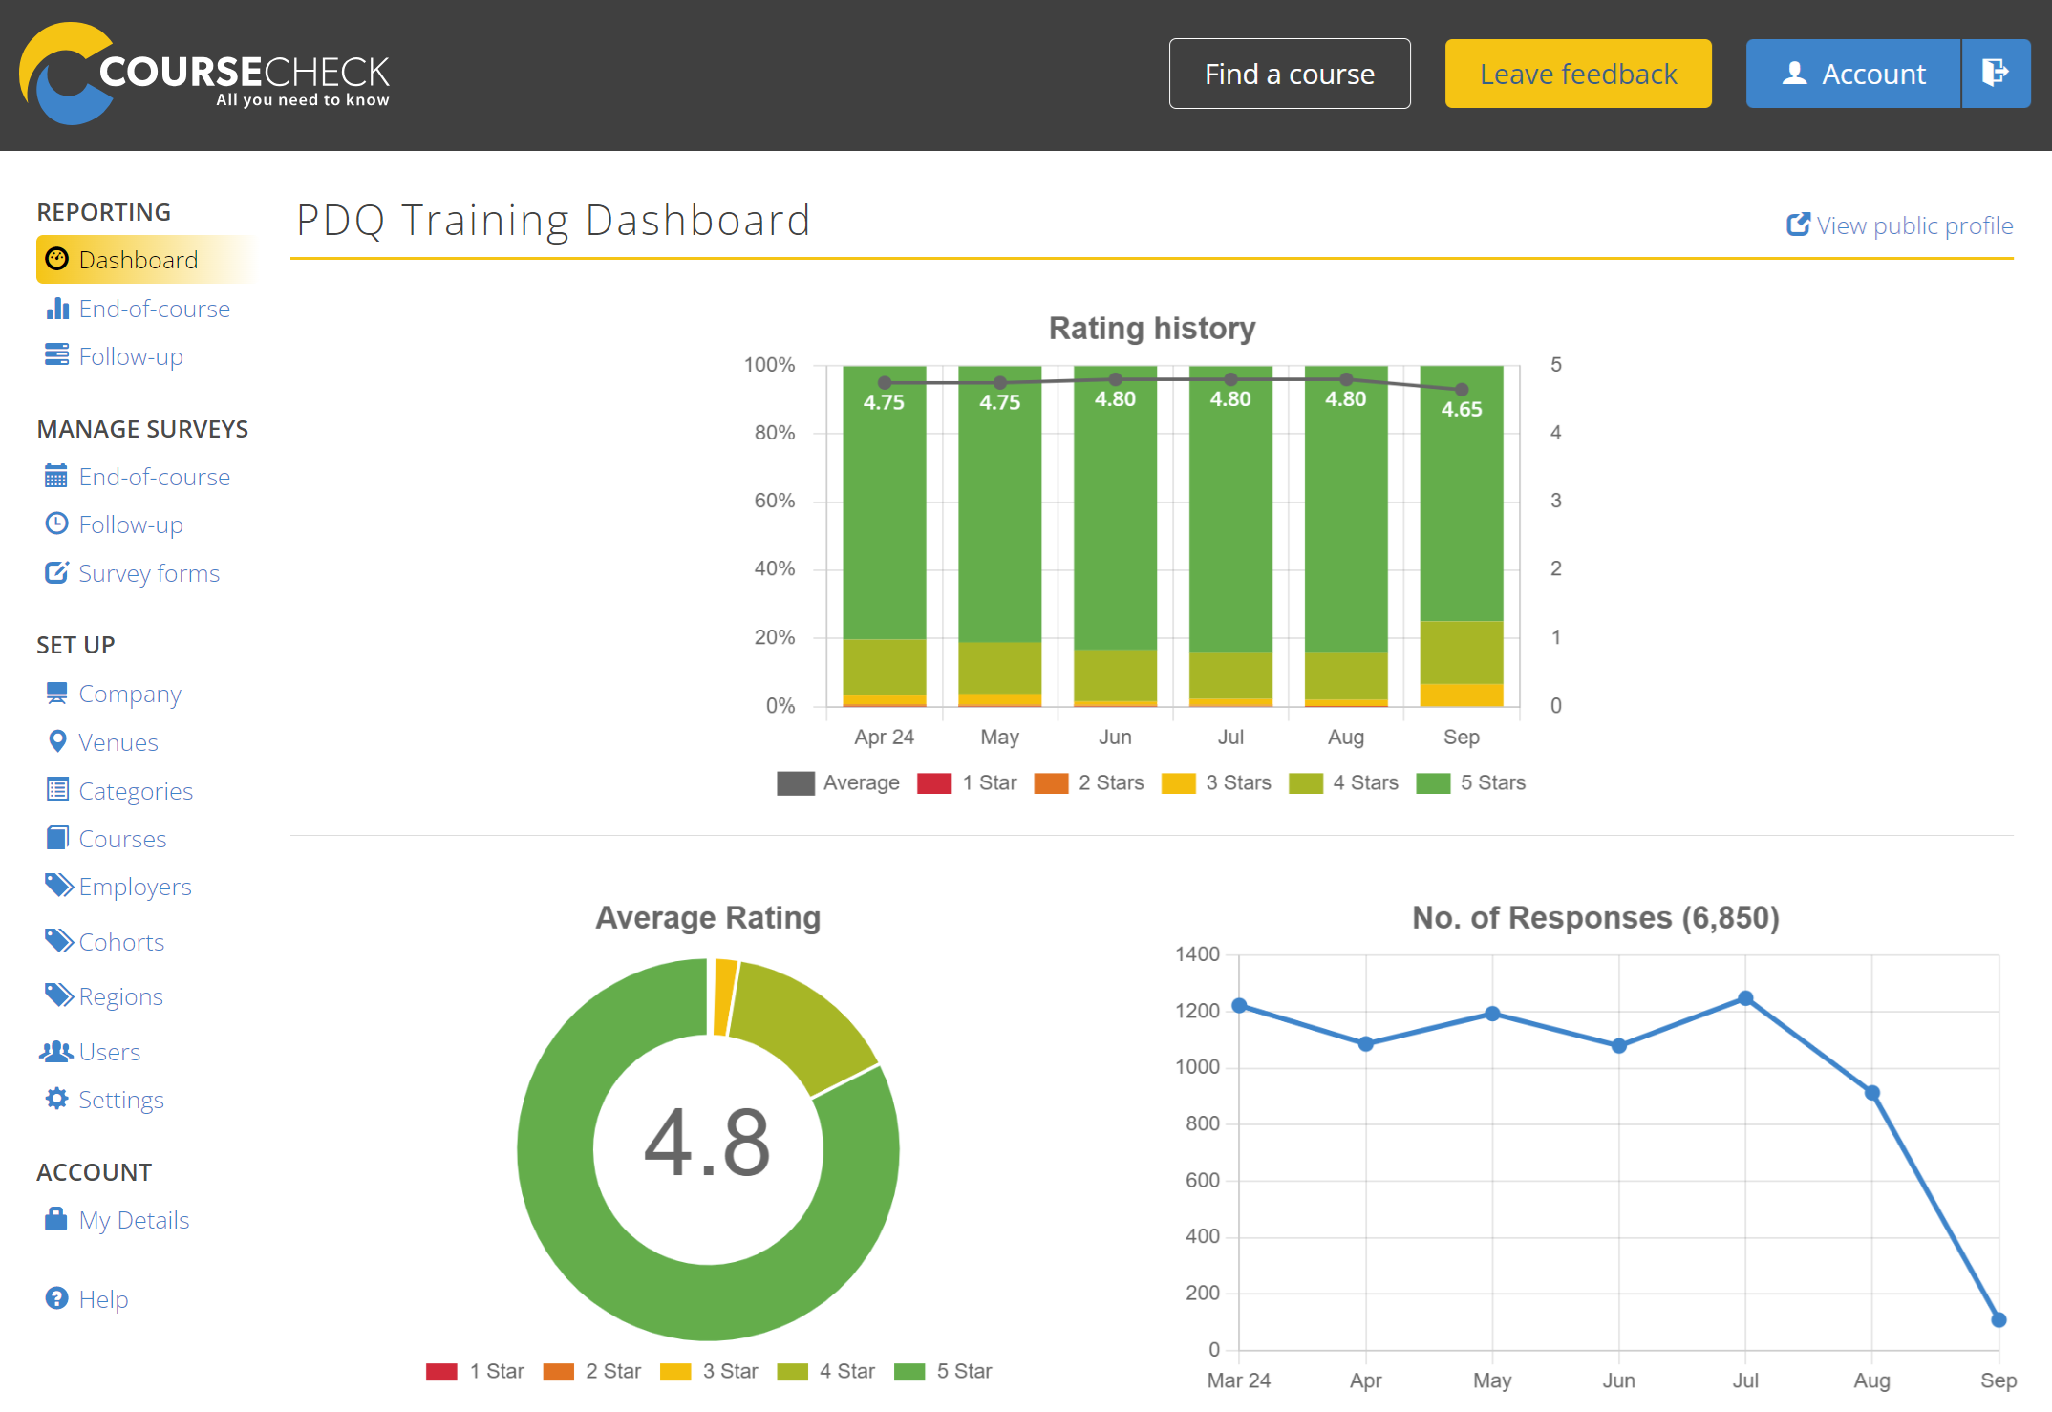The width and height of the screenshot is (2052, 1412).
Task: Click the Users group icon
Action: tap(56, 1051)
